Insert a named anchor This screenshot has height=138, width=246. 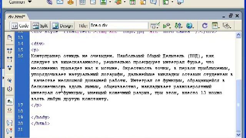pyautogui.click(x=71, y=2)
